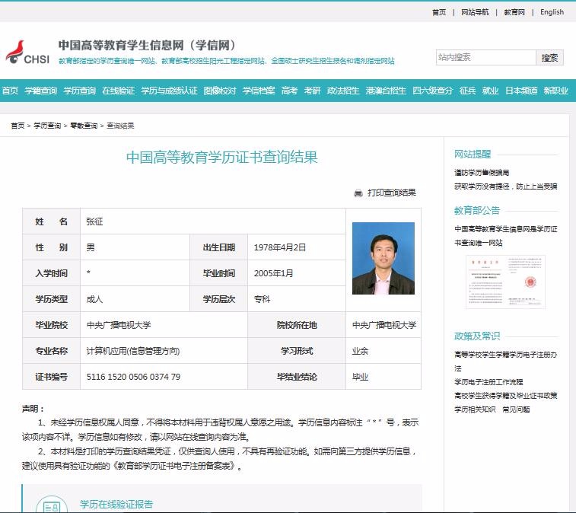The image size is (576, 513).
Task: Click the 政策及常识 sidebar heading
Action: (x=477, y=336)
